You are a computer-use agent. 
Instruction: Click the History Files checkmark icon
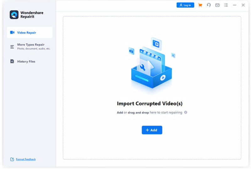click(x=12, y=62)
